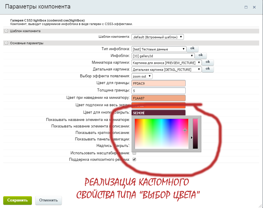
Task: Uncheck "Поддержка композитного режима" checkbox
Action: pos(134,159)
